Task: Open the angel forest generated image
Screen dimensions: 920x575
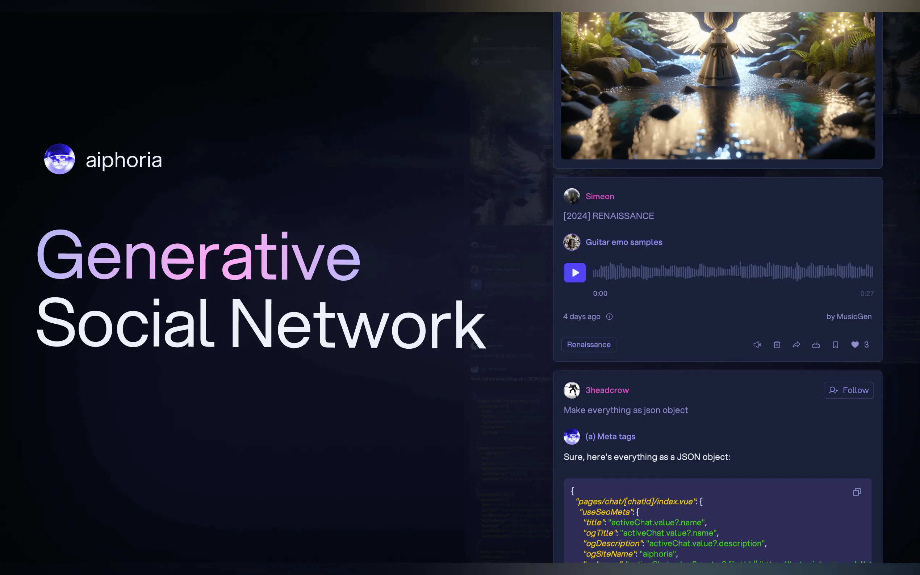Action: coord(718,85)
